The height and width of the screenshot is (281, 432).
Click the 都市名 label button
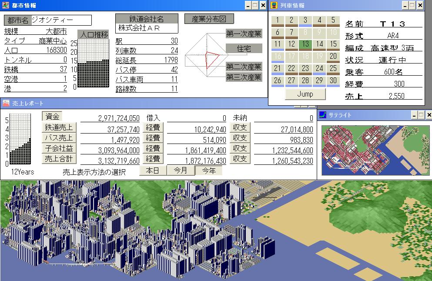(x=18, y=20)
